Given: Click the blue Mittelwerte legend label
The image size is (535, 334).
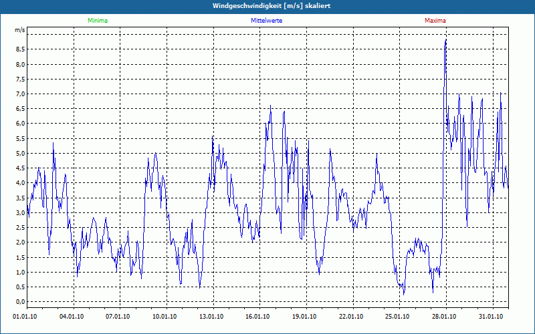Looking at the screenshot, I should tap(266, 21).
